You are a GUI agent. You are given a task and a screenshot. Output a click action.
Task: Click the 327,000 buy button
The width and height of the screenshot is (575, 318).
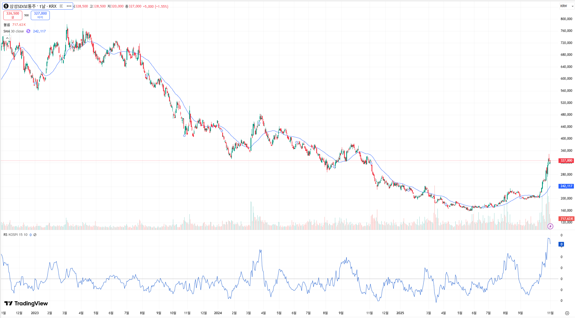point(40,15)
